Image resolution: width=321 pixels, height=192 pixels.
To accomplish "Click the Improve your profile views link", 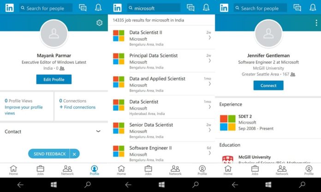I will point(24,110).
